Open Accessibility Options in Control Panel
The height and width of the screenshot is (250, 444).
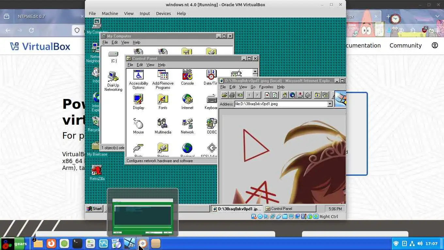[138, 79]
